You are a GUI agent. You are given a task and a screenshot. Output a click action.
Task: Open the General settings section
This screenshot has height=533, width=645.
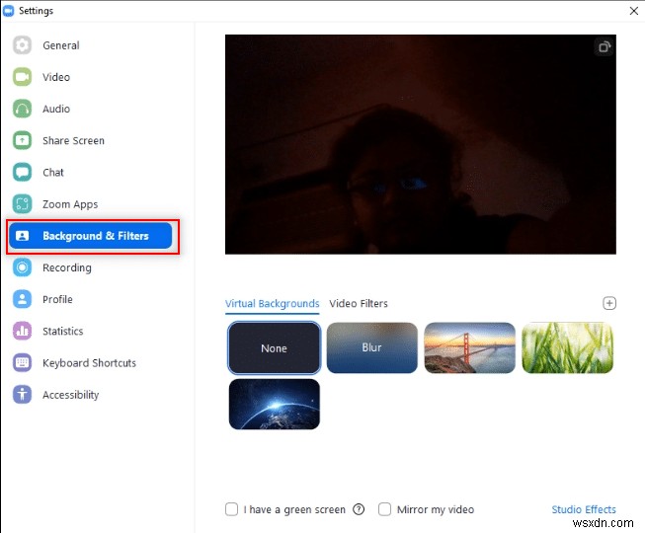click(61, 45)
